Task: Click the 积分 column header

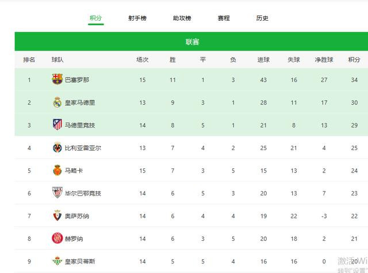Action: [354, 60]
